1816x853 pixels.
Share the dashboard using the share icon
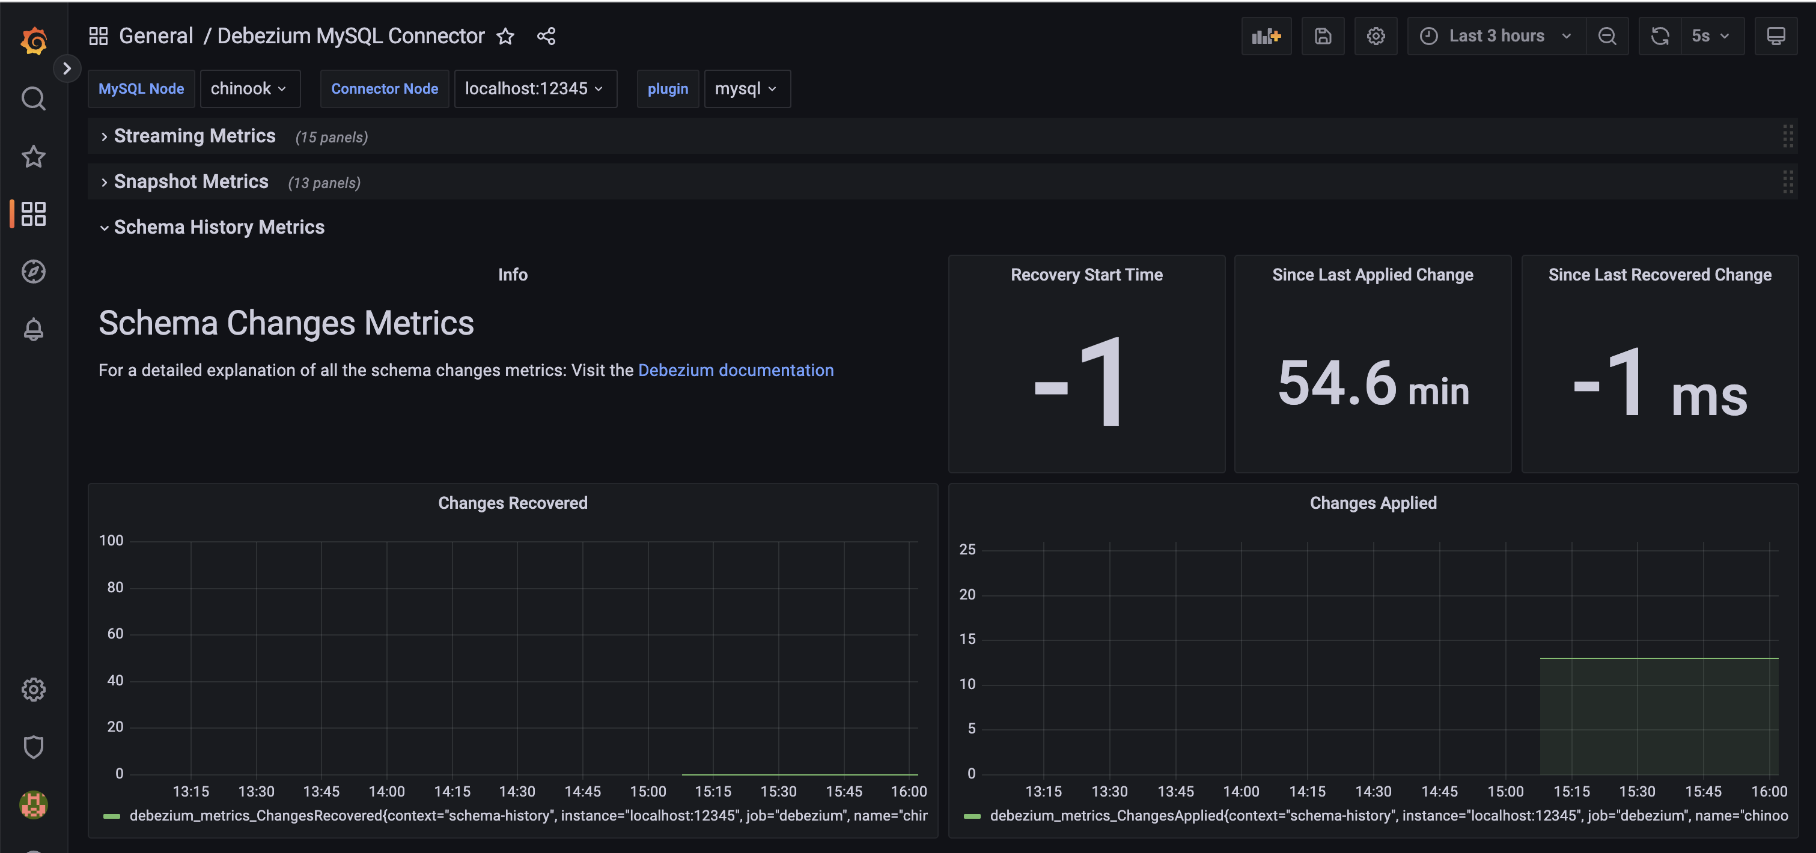(x=546, y=36)
